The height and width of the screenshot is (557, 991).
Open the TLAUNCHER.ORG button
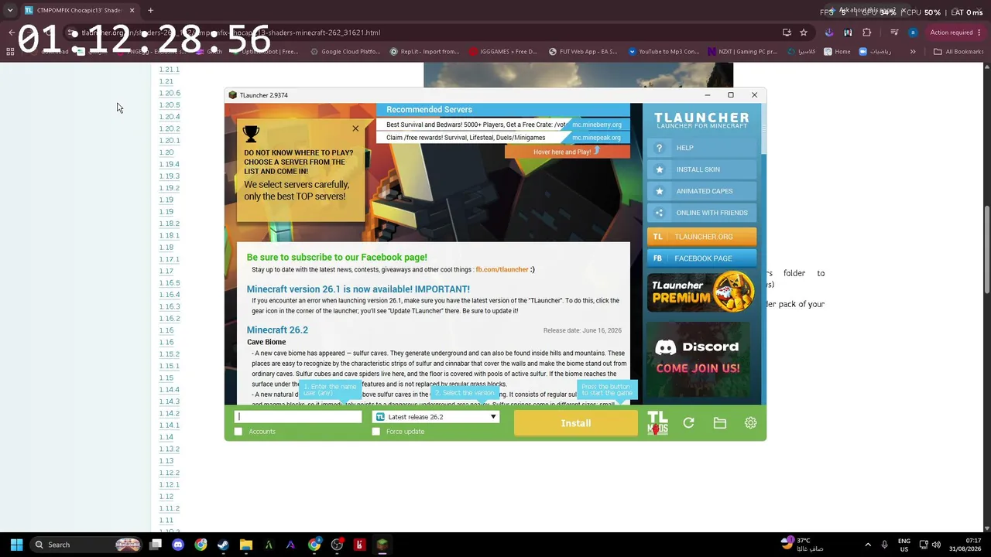(x=701, y=237)
